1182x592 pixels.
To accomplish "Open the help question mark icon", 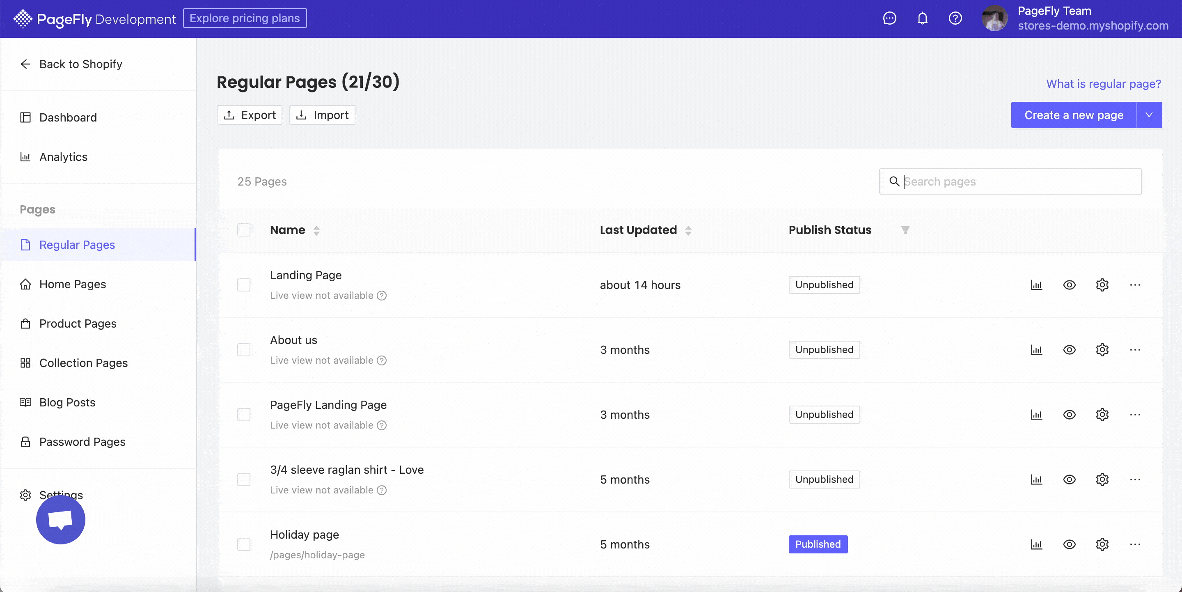I will [x=955, y=18].
